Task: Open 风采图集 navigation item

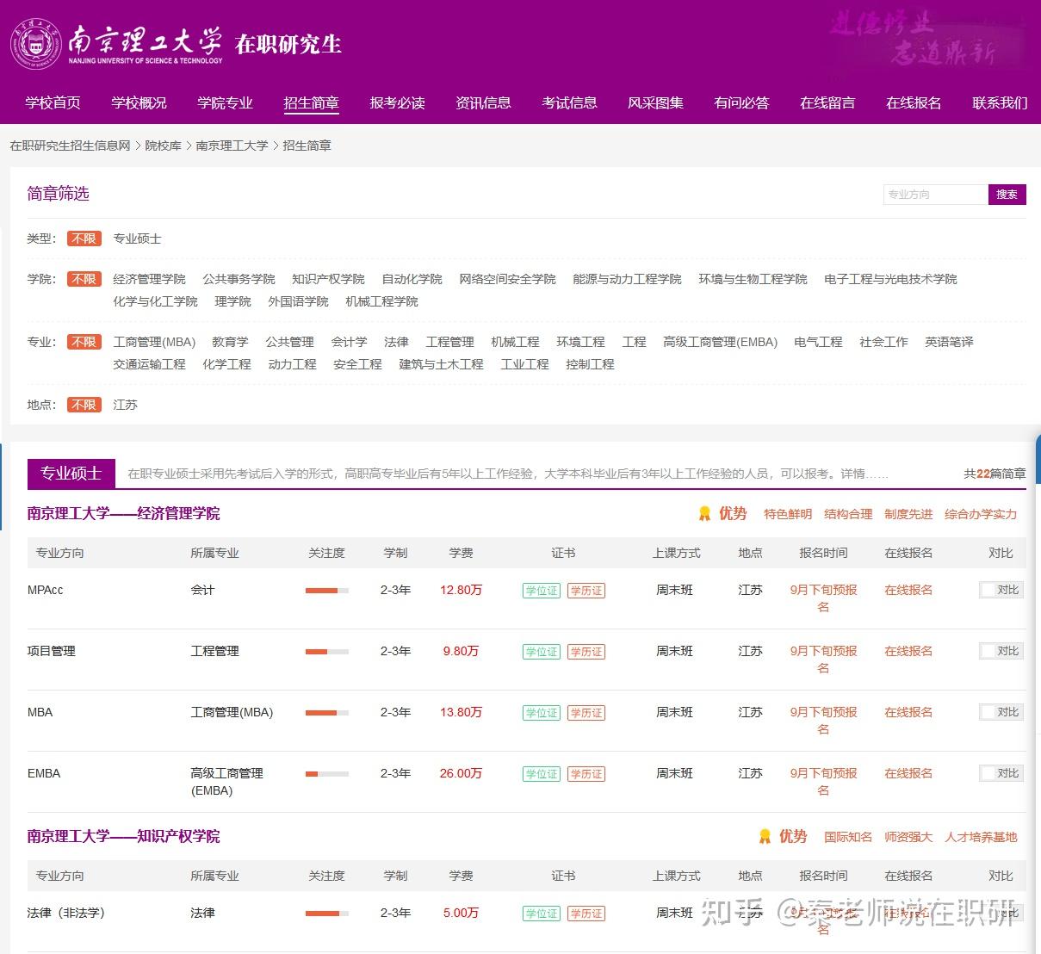Action: [x=656, y=102]
